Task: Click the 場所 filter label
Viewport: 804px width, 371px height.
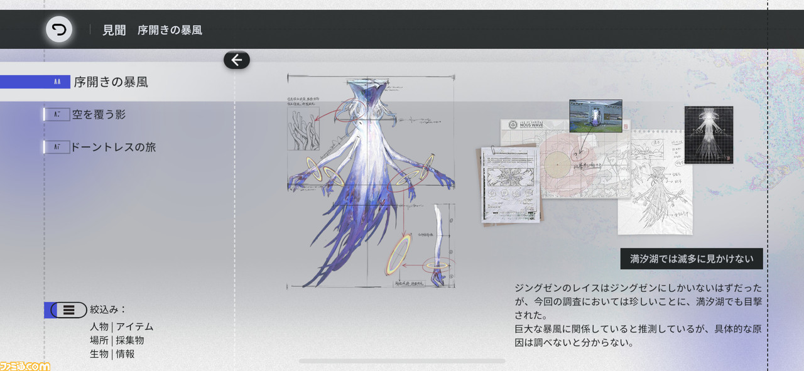Action: 99,340
